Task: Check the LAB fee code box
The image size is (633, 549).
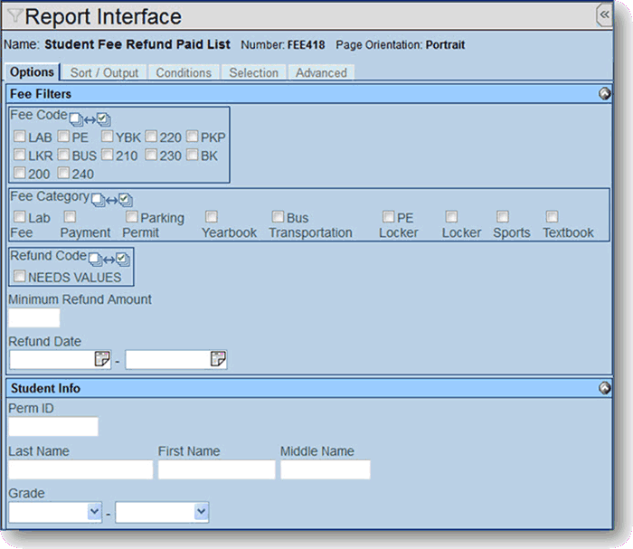Action: coord(19,137)
